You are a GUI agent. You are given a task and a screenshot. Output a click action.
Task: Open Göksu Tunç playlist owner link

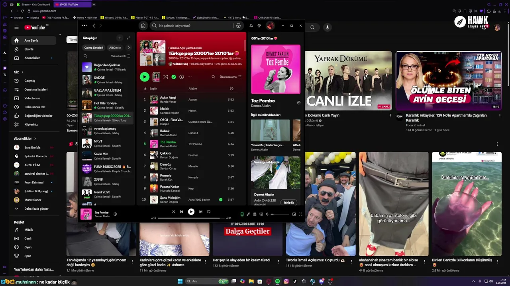(181, 64)
